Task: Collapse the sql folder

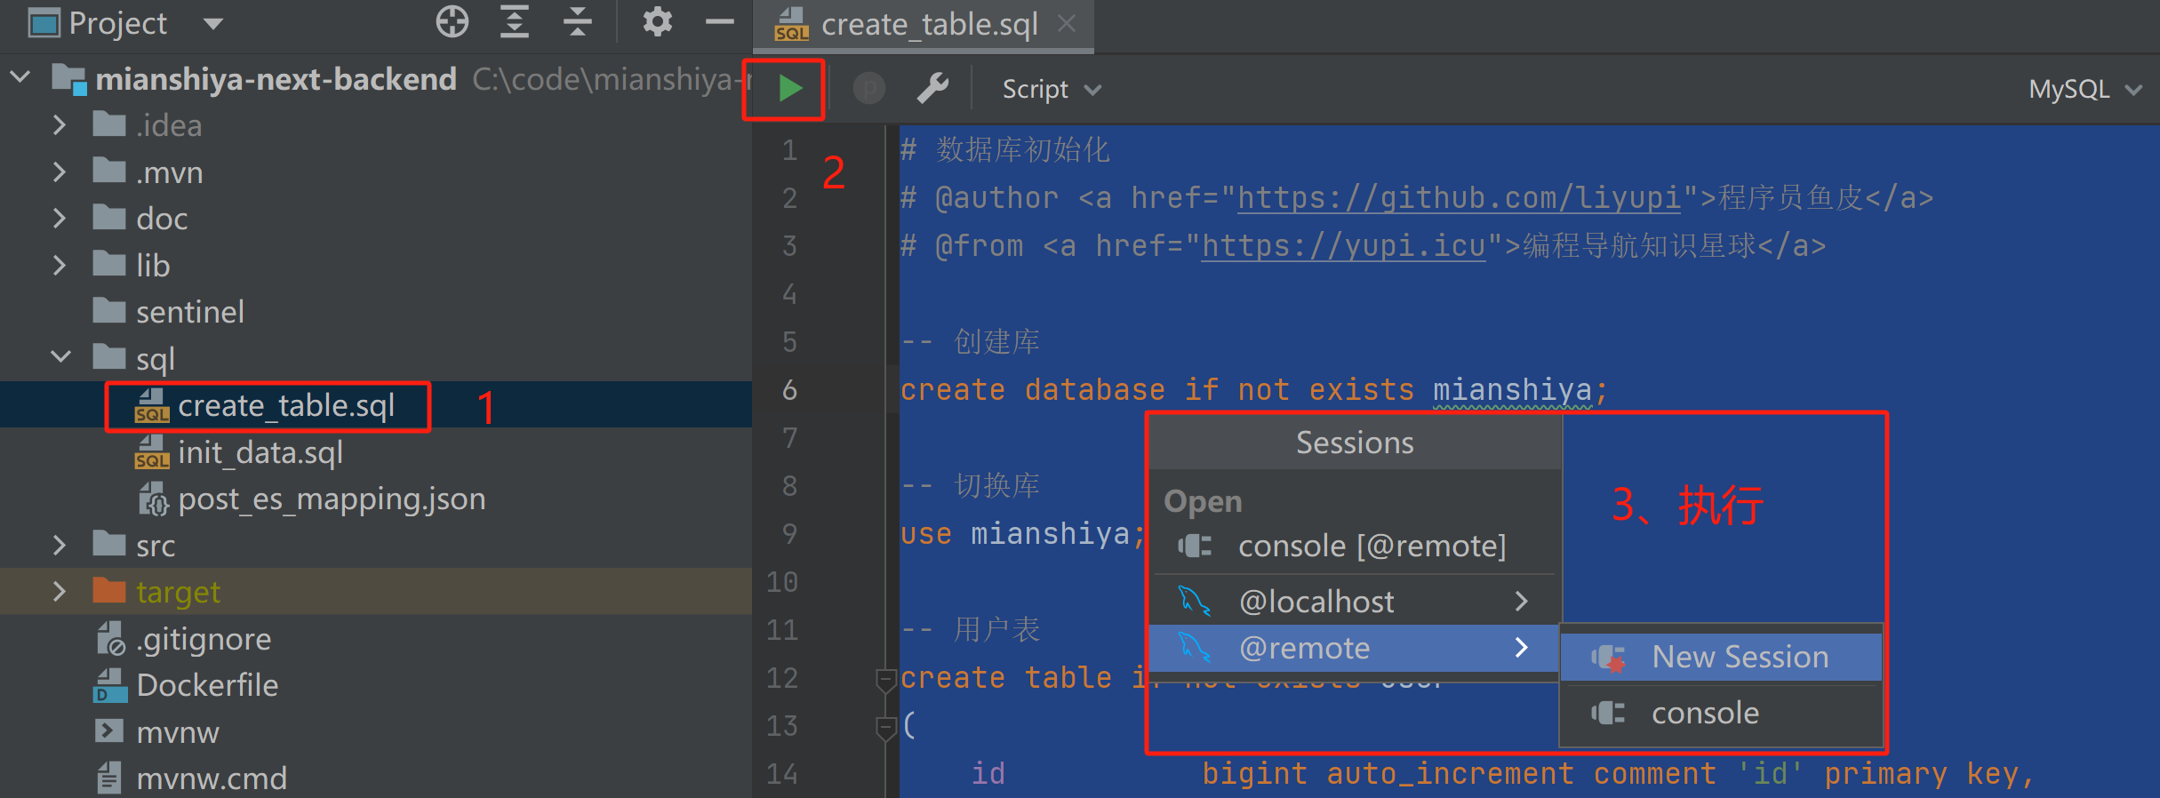Action: click(x=60, y=358)
